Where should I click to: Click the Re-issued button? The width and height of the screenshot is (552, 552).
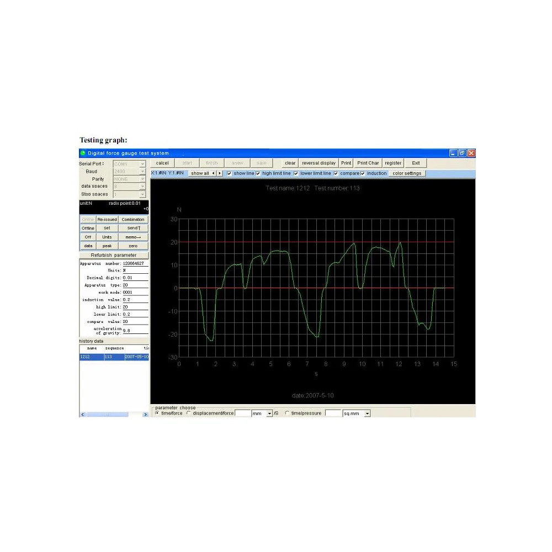point(107,219)
